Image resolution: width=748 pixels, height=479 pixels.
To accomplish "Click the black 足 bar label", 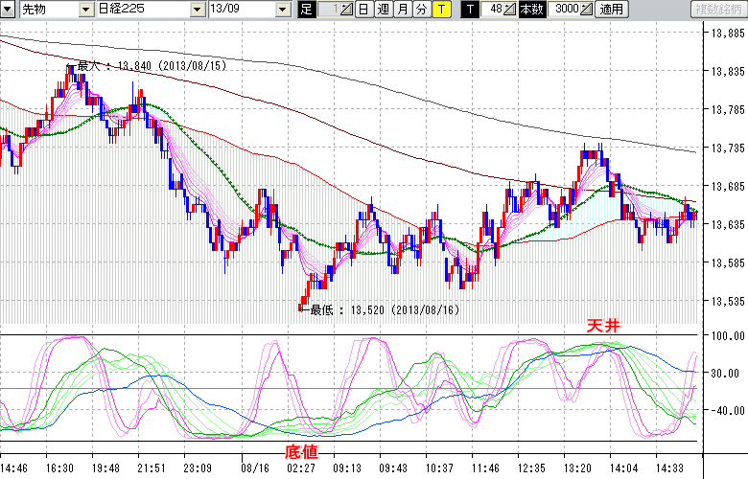I will point(307,10).
